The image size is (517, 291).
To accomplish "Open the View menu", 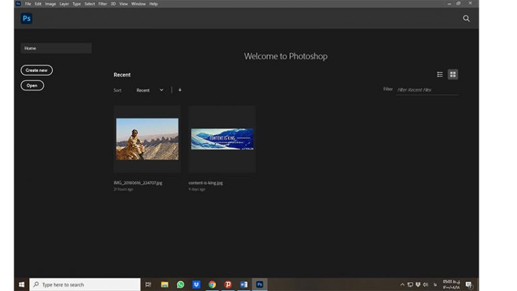I will pos(123,4).
